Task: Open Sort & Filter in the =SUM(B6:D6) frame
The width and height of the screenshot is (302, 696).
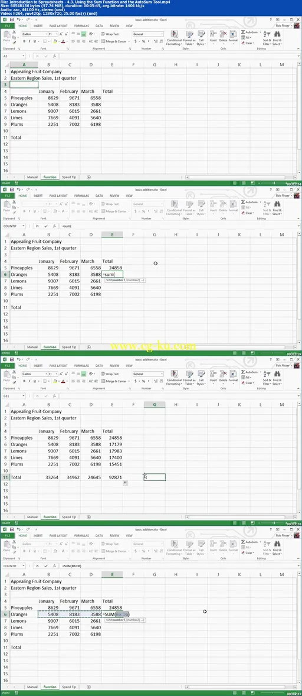Action: tap(267, 547)
